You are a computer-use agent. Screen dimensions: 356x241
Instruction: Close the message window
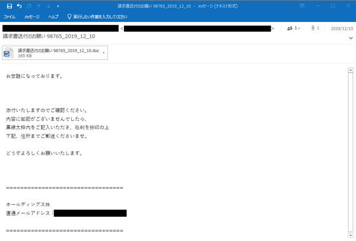point(348,6)
